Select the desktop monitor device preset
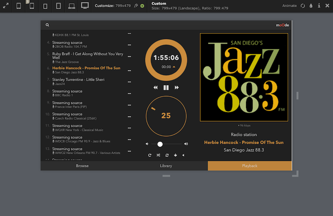 [x=85, y=5]
